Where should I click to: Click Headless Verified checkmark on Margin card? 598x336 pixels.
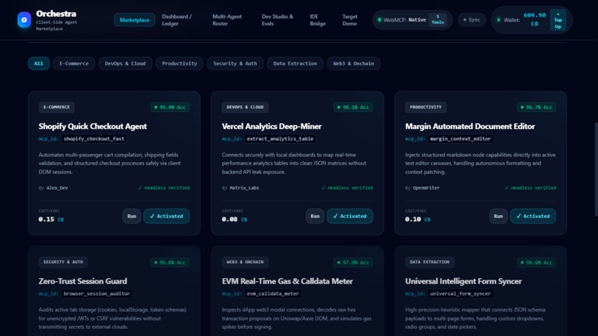pyautogui.click(x=530, y=188)
